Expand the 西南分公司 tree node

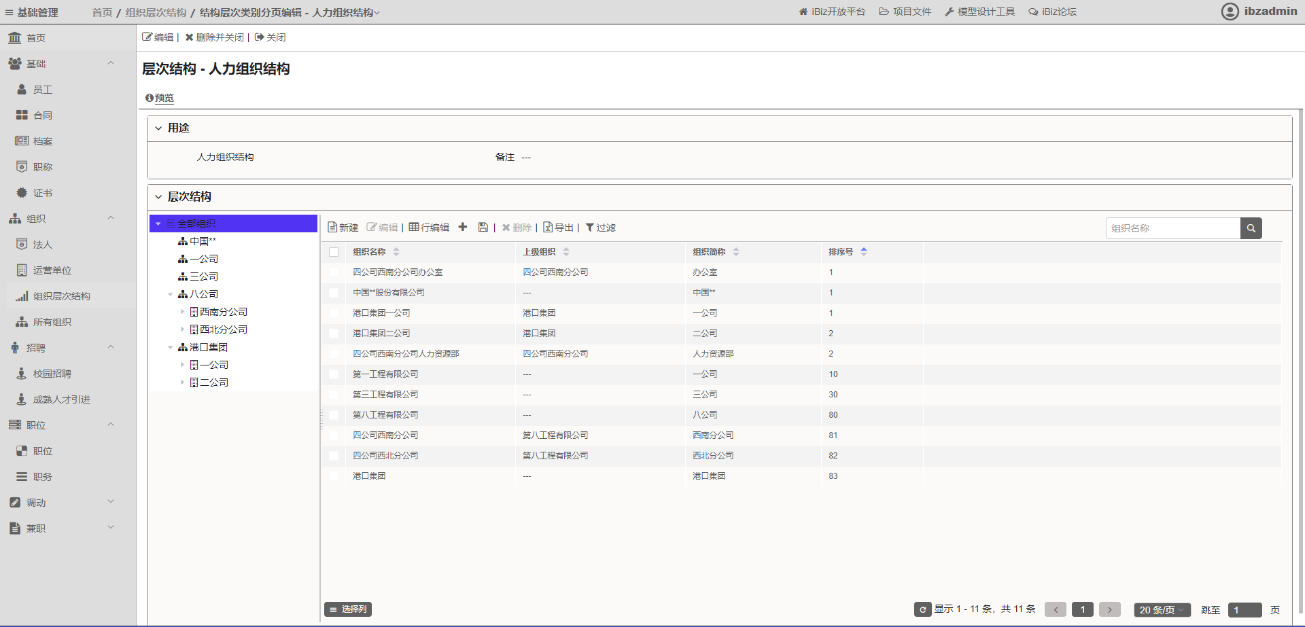[182, 312]
